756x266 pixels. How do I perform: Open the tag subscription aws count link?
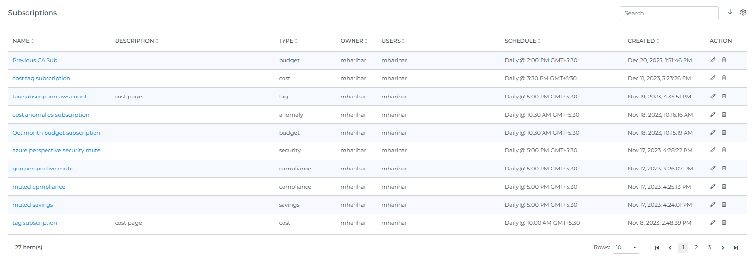point(49,97)
